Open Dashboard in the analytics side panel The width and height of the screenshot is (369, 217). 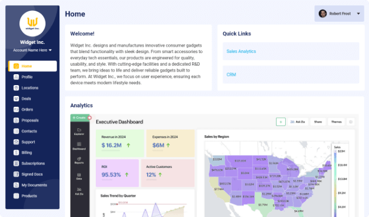point(79,146)
